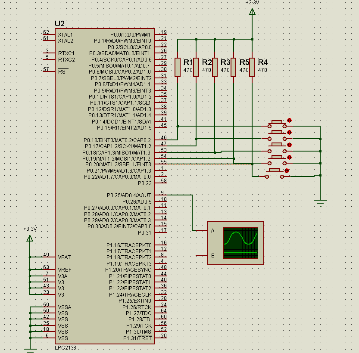Click the VSSA pin label

point(65,307)
